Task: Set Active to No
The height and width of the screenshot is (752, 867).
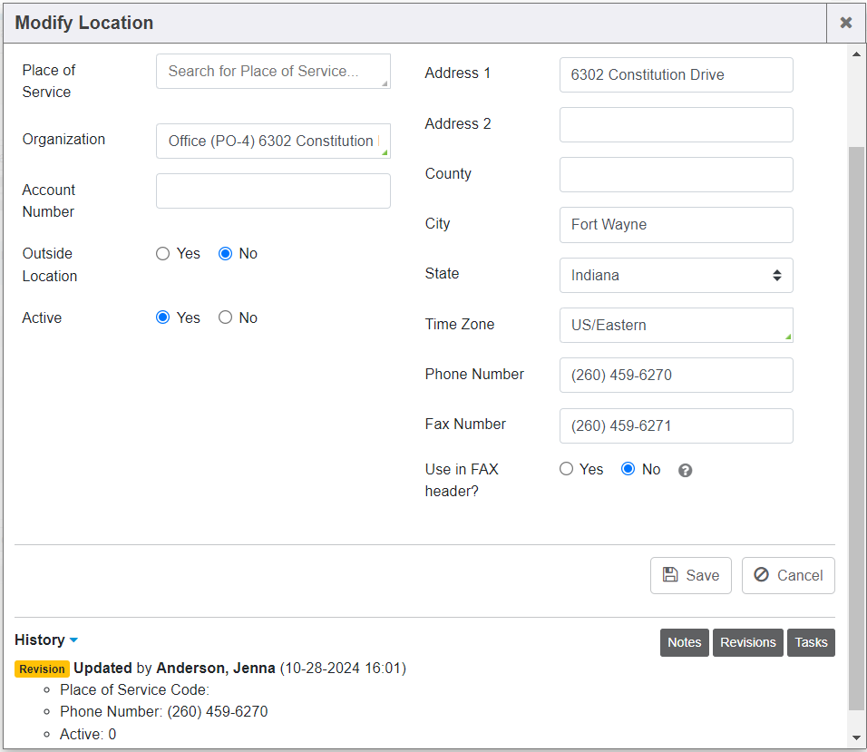Action: (226, 317)
